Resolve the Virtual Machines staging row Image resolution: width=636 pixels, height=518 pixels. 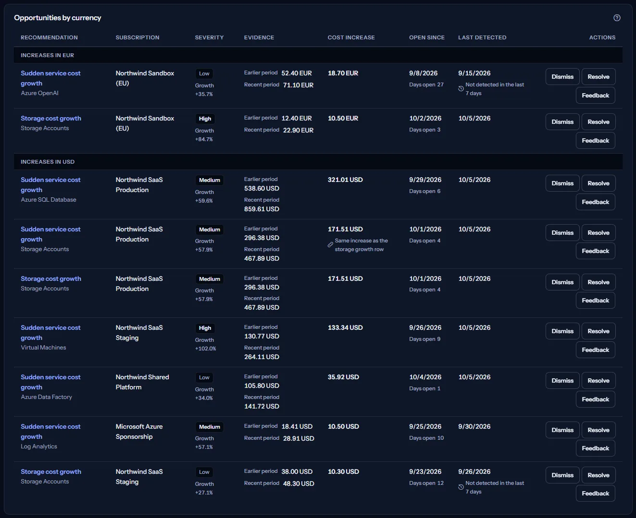point(599,331)
